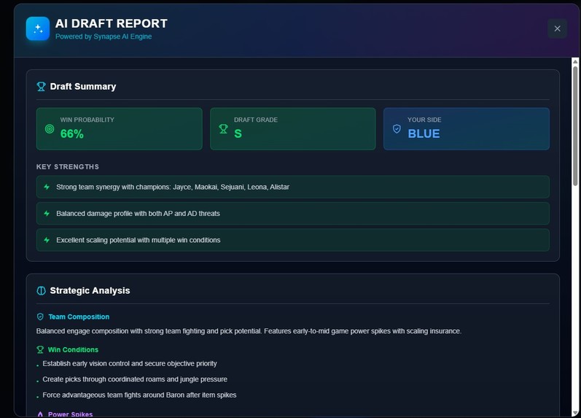Click the WIN PROBABILITY label
This screenshot has width=581, height=418.
[x=87, y=120]
